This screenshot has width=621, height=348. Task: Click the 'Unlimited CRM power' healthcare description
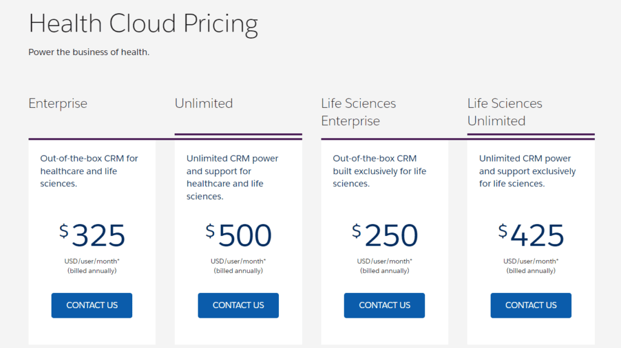(x=232, y=177)
